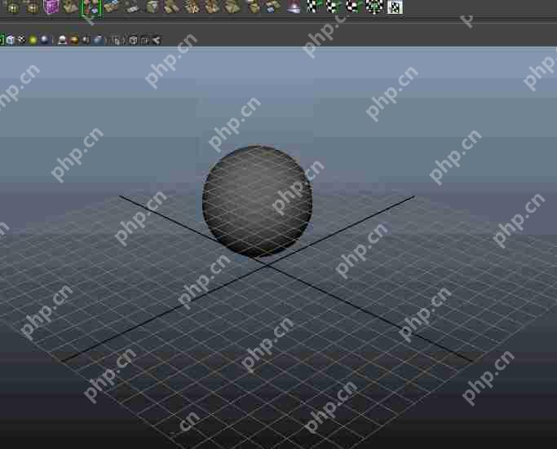Click tan shelf icon right of purple cube
This screenshot has height=449, width=557.
point(71,7)
